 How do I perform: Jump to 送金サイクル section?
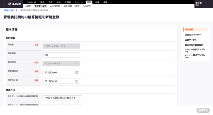pyautogui.click(x=191, y=40)
